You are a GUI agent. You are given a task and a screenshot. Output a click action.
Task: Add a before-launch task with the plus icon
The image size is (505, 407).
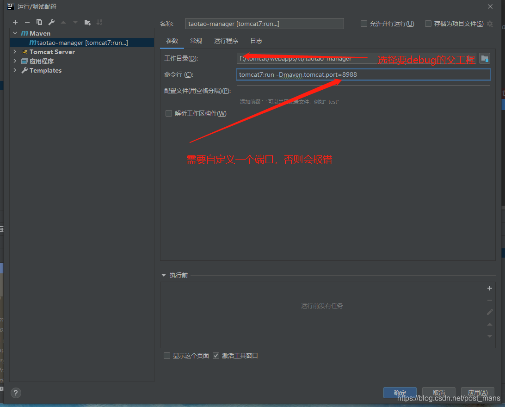(489, 288)
